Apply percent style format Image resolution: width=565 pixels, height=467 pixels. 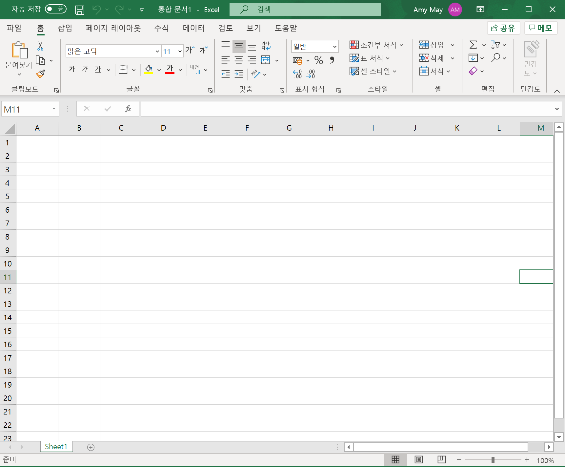tap(319, 60)
